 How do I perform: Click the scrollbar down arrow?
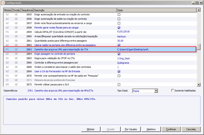tap(199, 85)
